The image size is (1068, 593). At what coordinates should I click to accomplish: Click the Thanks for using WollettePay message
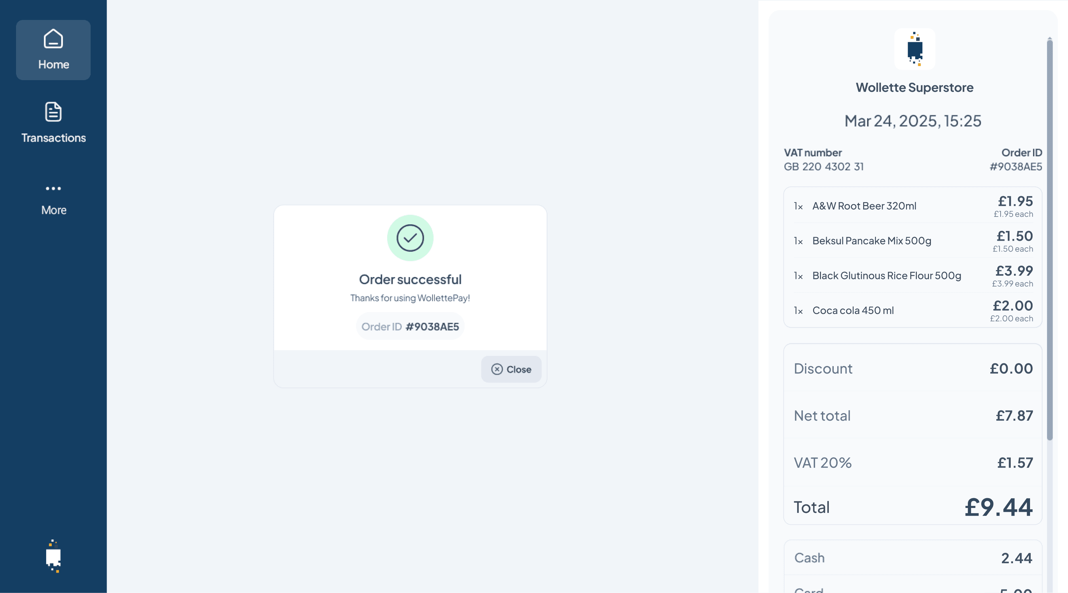point(410,298)
